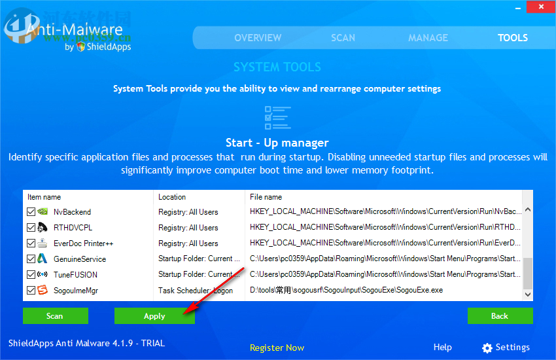The height and width of the screenshot is (360, 556).
Task: Click the Settings gear icon
Action: pyautogui.click(x=487, y=348)
